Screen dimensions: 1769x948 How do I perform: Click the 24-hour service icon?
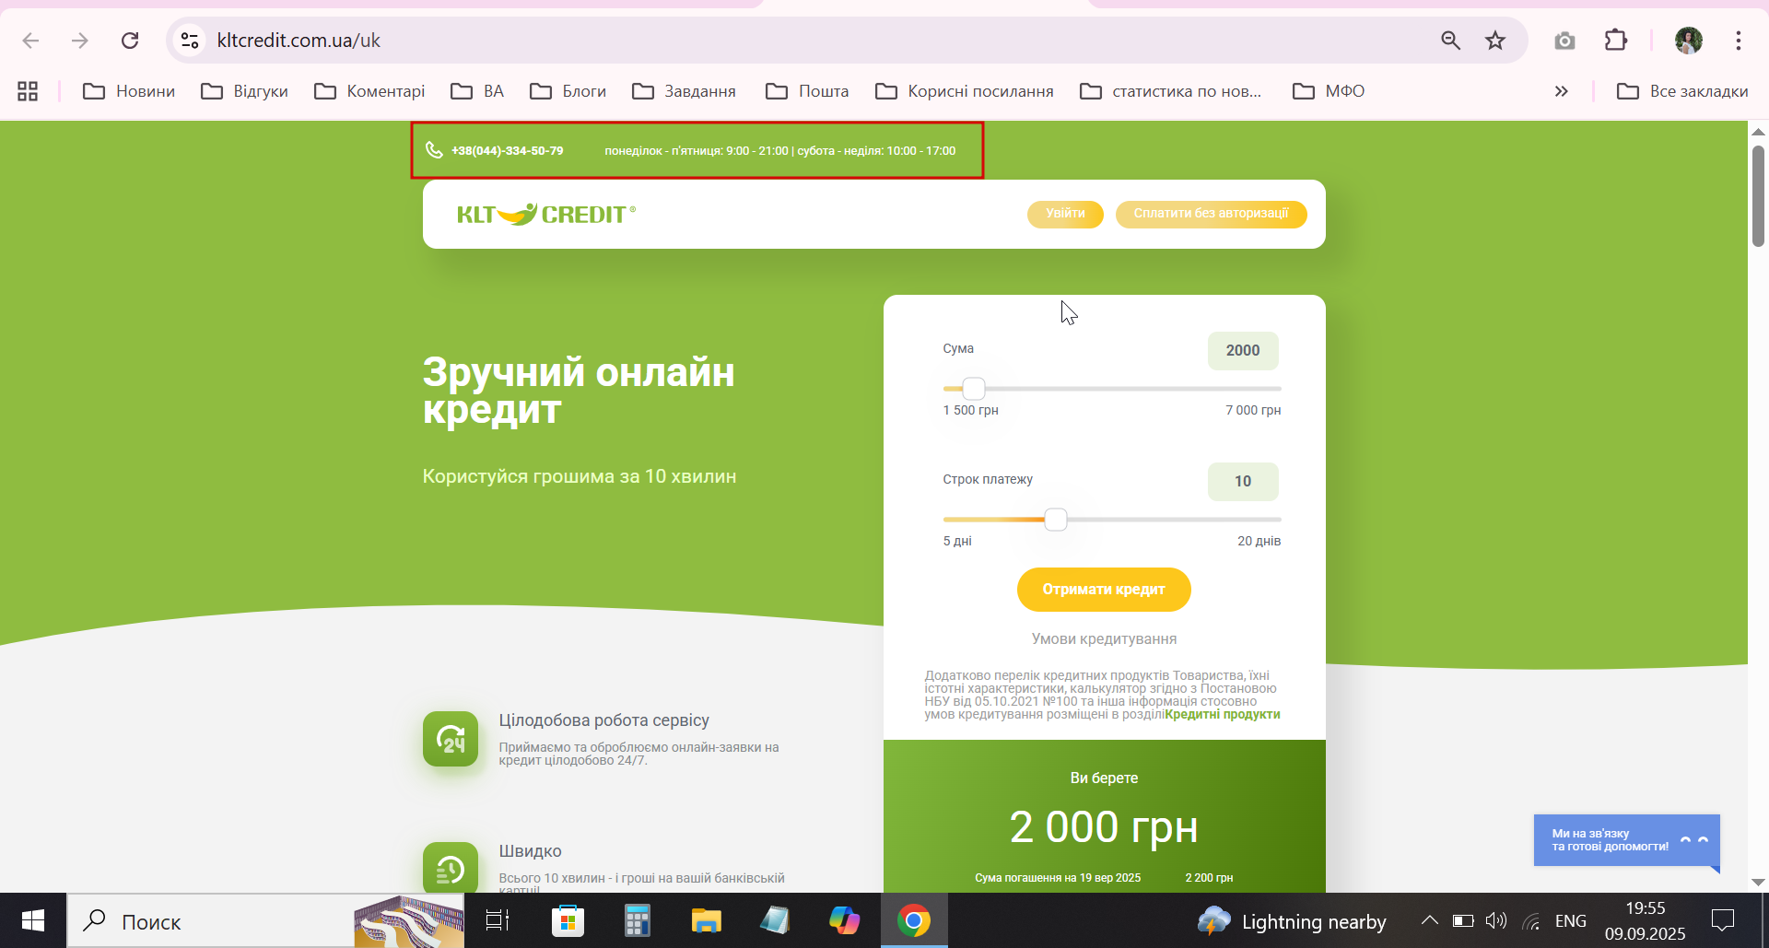point(451,739)
